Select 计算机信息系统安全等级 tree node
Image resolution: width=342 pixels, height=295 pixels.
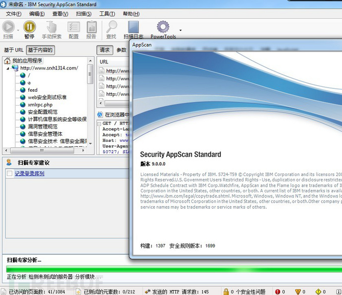[57, 119]
